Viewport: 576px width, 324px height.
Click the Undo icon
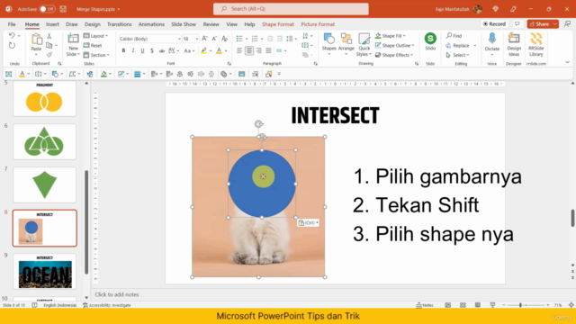click(x=12, y=36)
